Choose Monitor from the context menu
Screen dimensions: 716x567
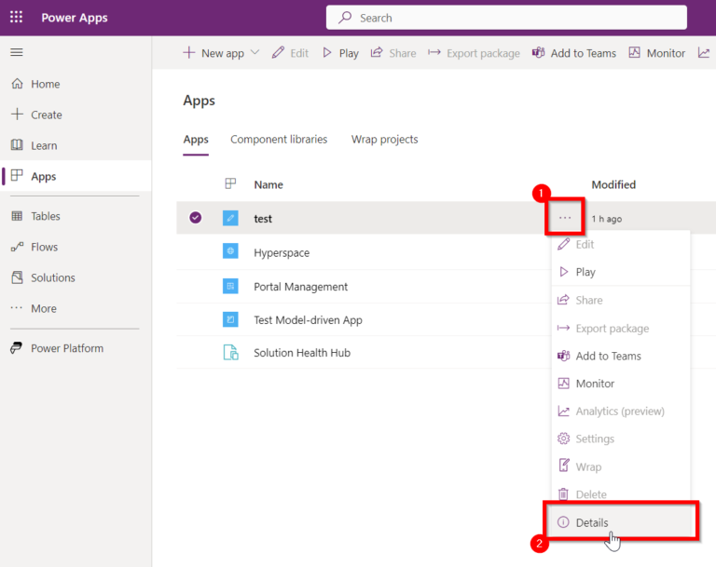(x=621, y=384)
